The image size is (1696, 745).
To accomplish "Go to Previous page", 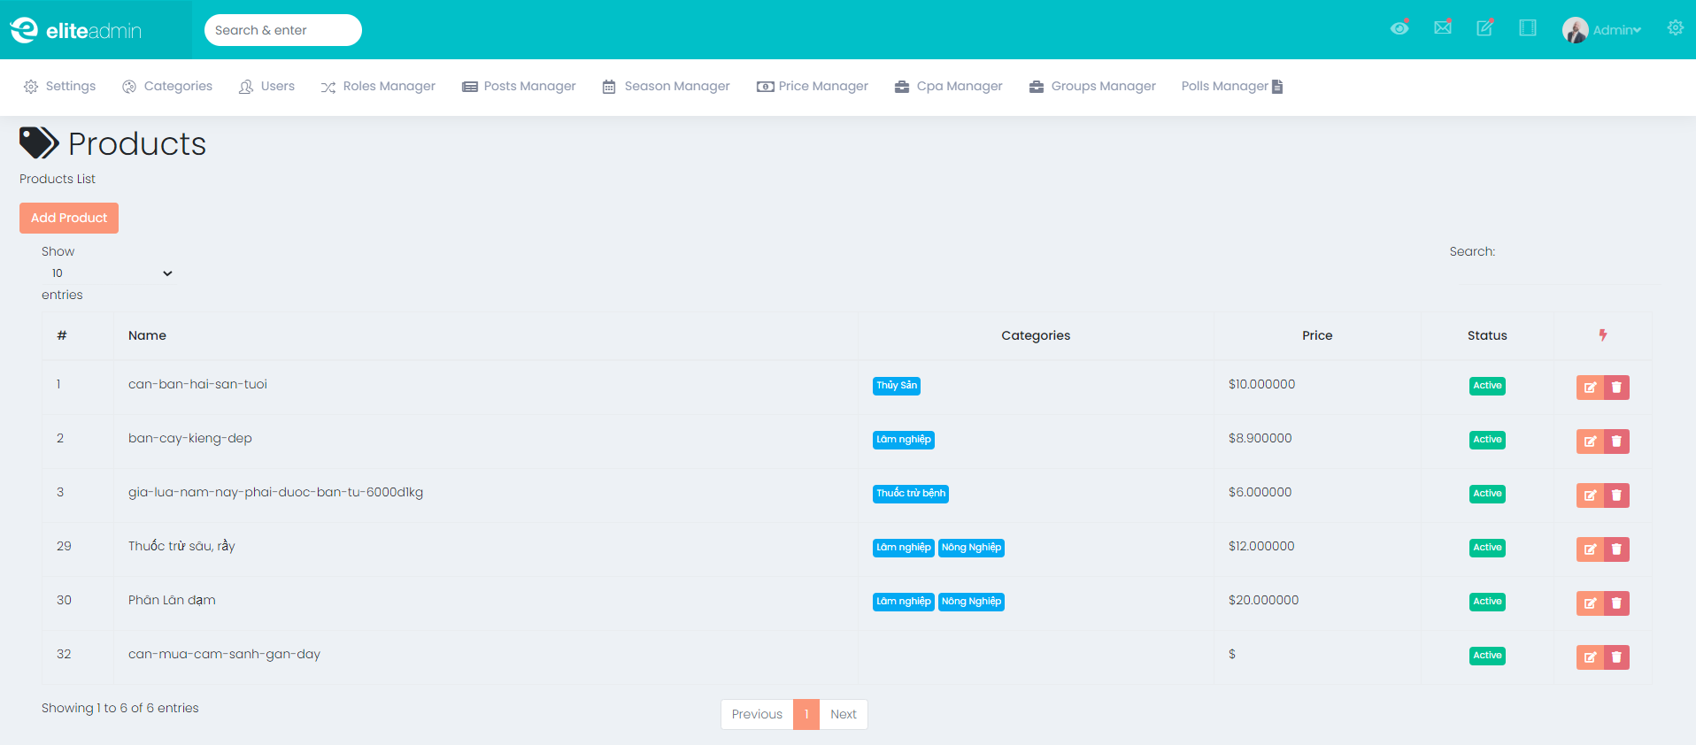I will pyautogui.click(x=757, y=714).
